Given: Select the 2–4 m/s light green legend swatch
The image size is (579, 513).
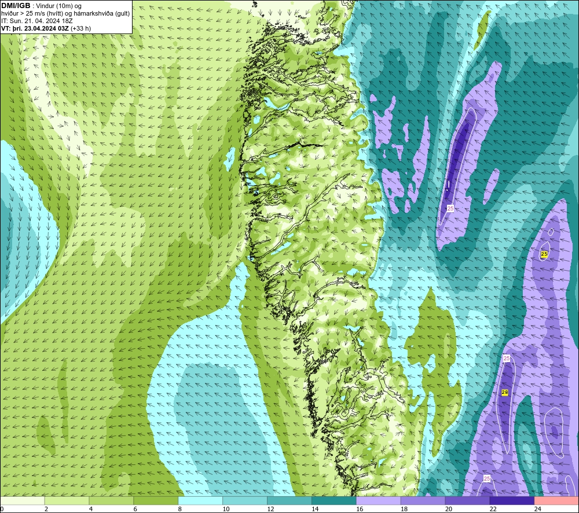Looking at the screenshot, I should pyautogui.click(x=67, y=500).
